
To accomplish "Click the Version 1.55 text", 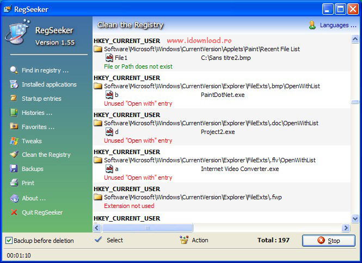I will 55,42.
